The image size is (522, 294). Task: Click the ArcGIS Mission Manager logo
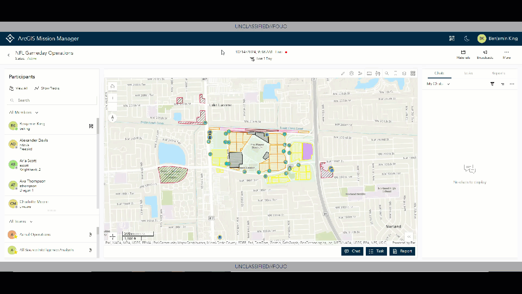[x=10, y=38]
